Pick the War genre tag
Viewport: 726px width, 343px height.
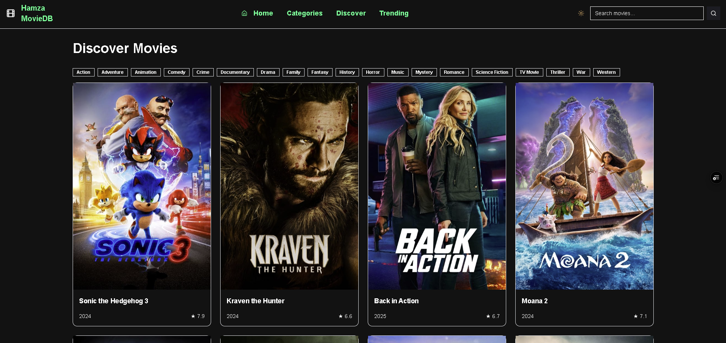581,72
